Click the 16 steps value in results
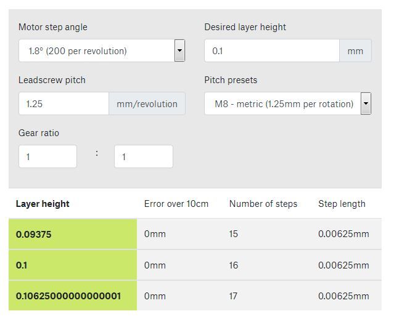394x319 pixels. click(x=234, y=265)
